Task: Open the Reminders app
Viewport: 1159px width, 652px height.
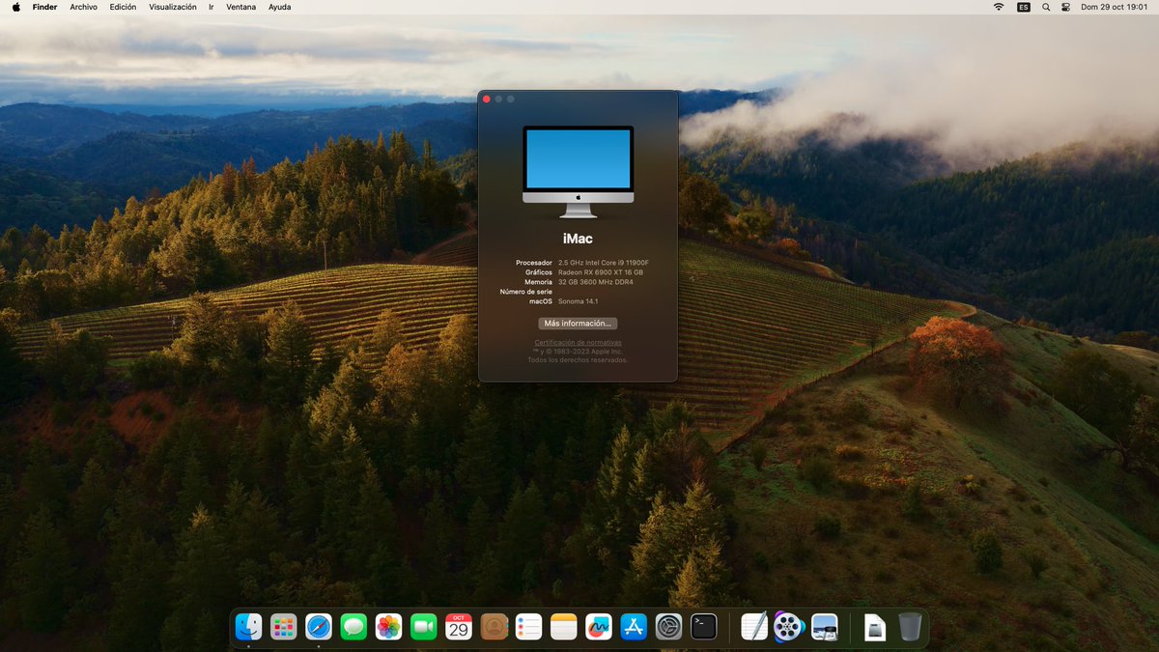Action: (528, 627)
